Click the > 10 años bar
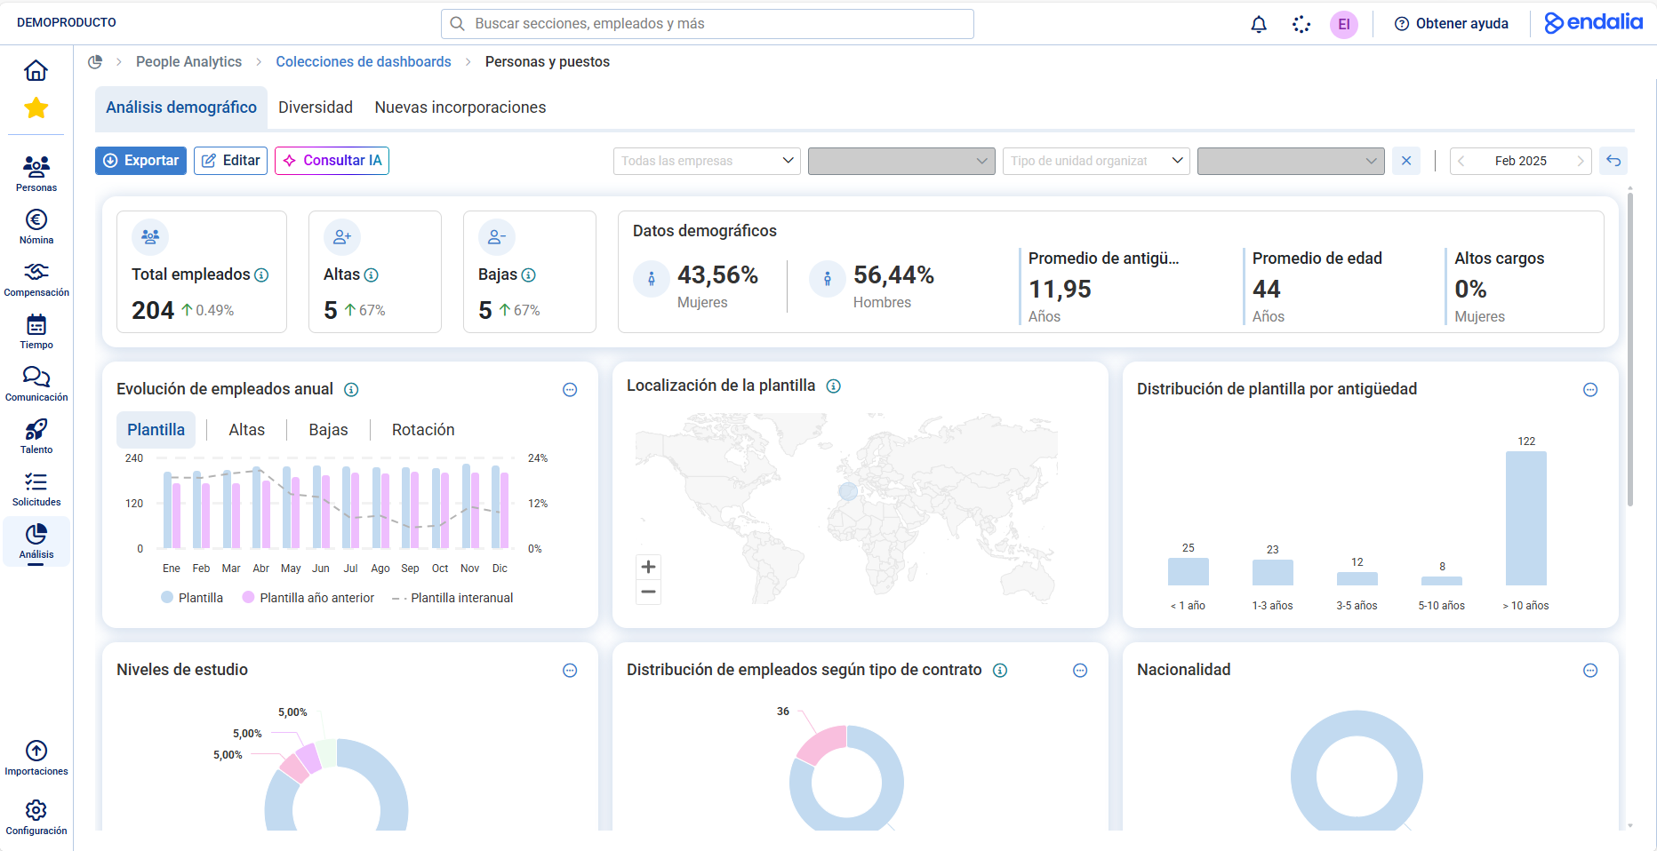 click(x=1526, y=518)
